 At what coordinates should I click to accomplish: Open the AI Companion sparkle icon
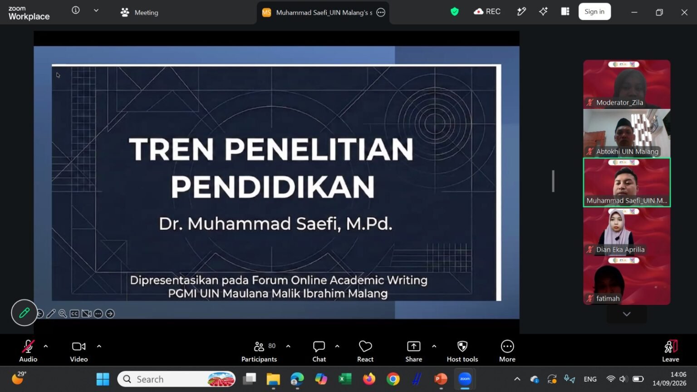(x=543, y=12)
